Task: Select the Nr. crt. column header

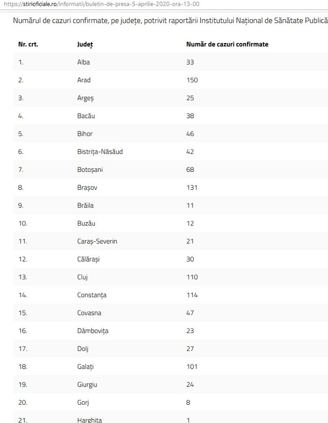Action: (28, 44)
